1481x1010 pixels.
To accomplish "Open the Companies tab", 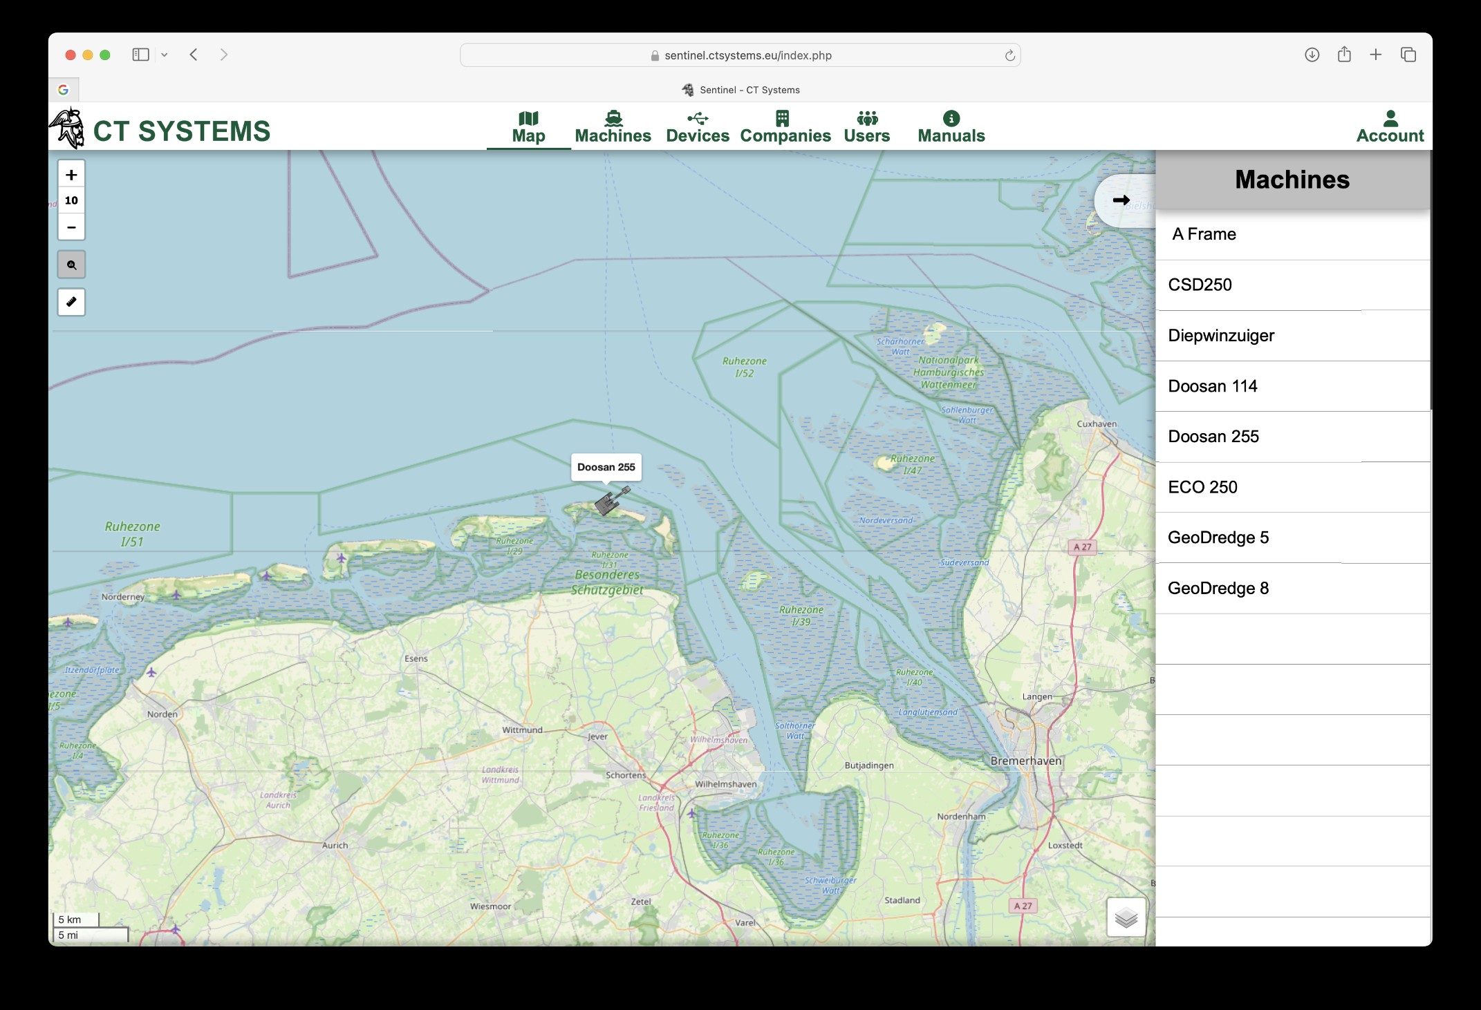I will point(785,127).
